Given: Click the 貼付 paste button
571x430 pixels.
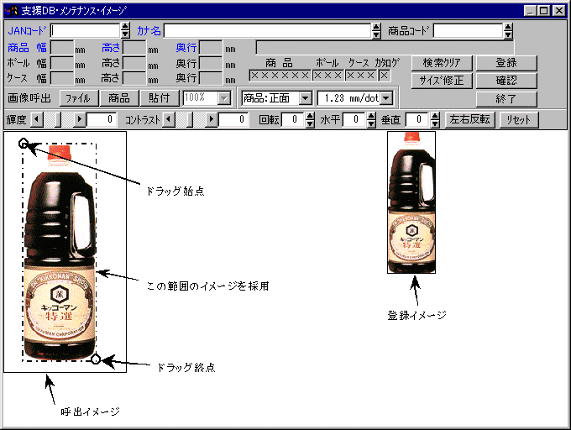Looking at the screenshot, I should [x=160, y=98].
